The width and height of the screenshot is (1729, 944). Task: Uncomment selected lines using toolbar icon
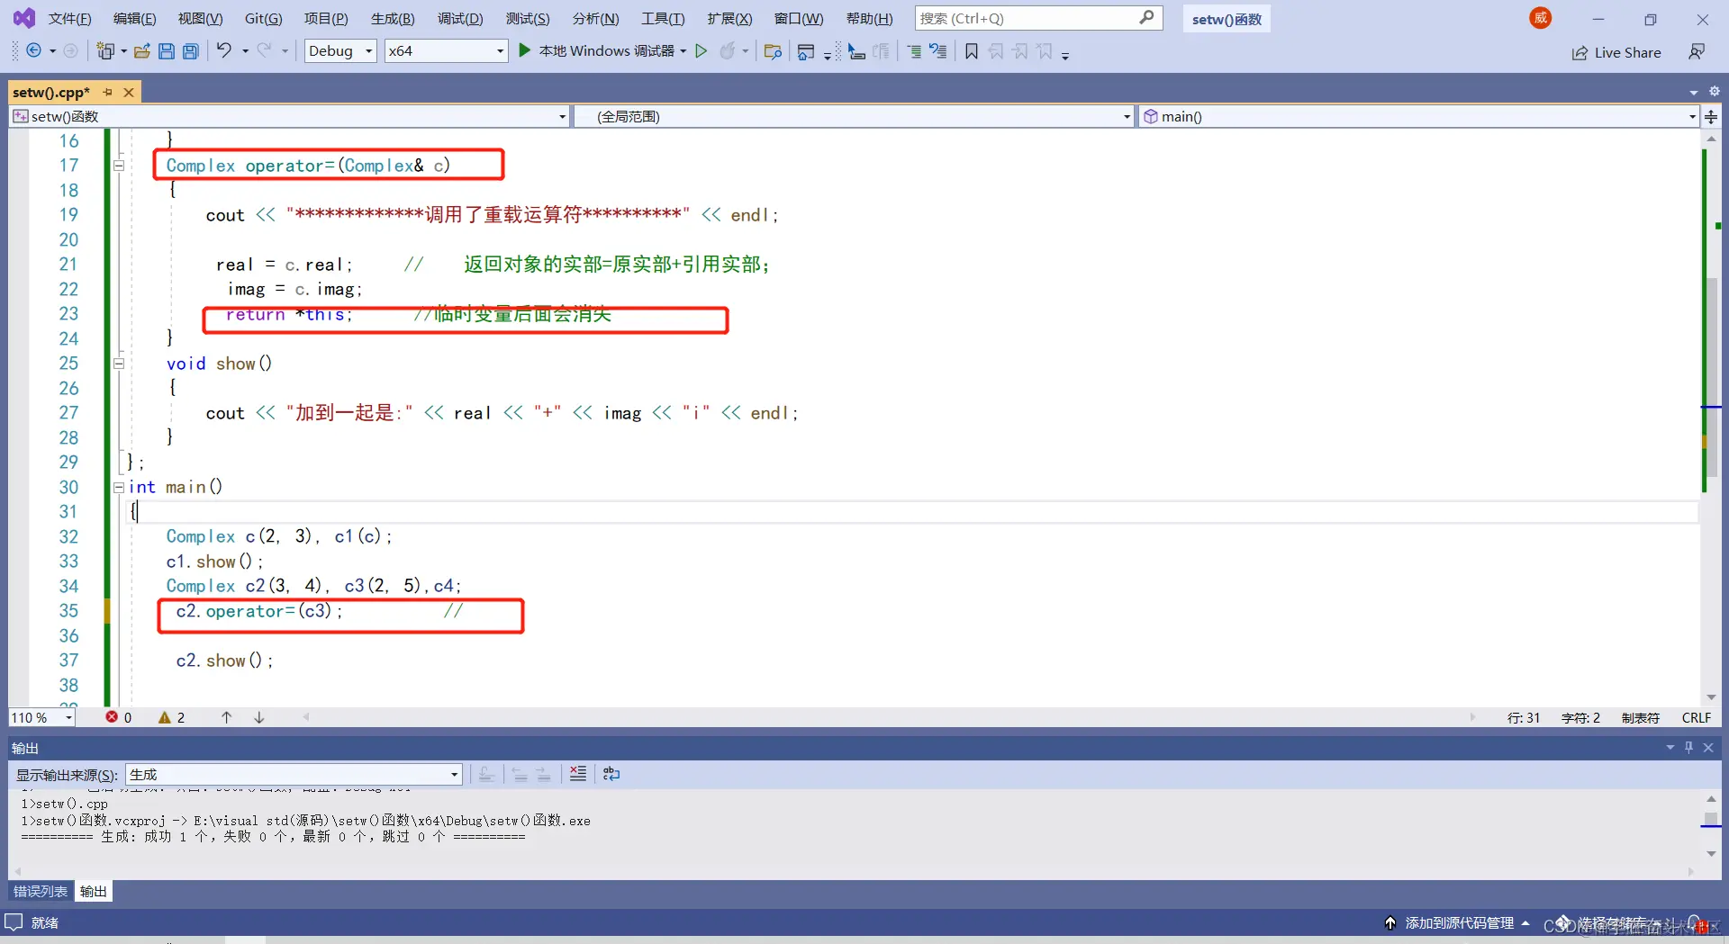click(x=938, y=51)
